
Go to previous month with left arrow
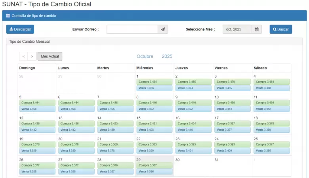(23, 57)
